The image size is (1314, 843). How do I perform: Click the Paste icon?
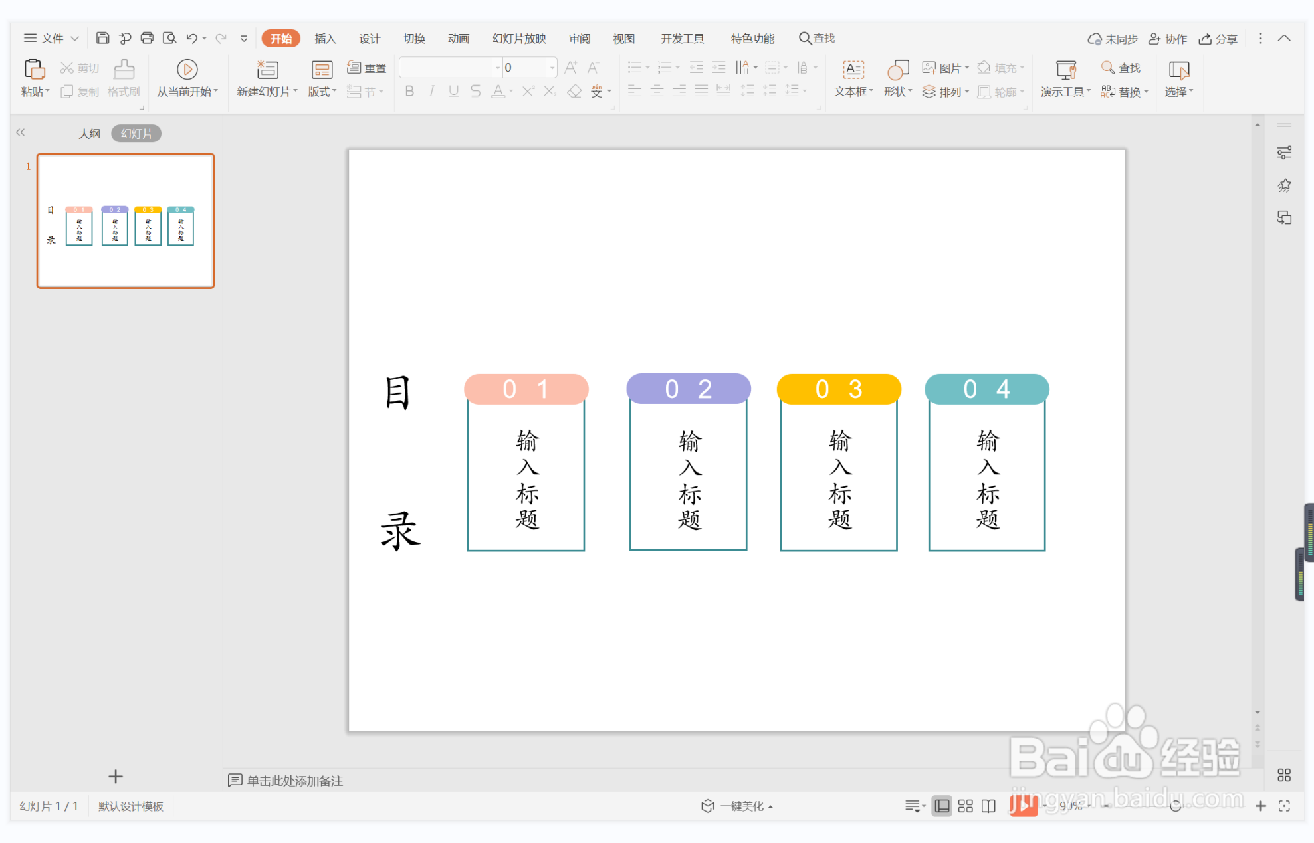pos(34,70)
